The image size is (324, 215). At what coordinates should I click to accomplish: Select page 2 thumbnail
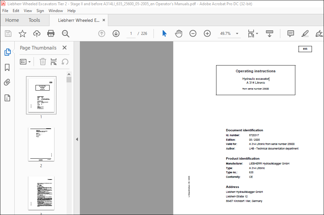coord(41,144)
